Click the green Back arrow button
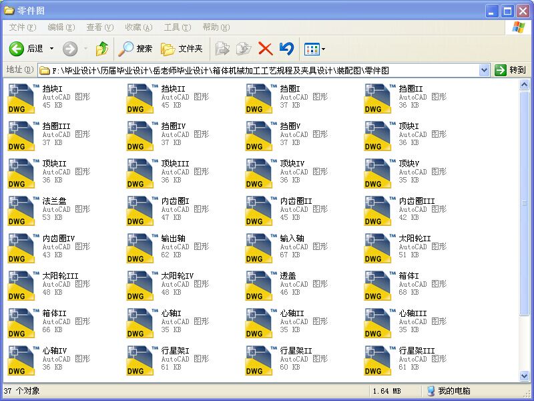This screenshot has width=534, height=401. 16,49
